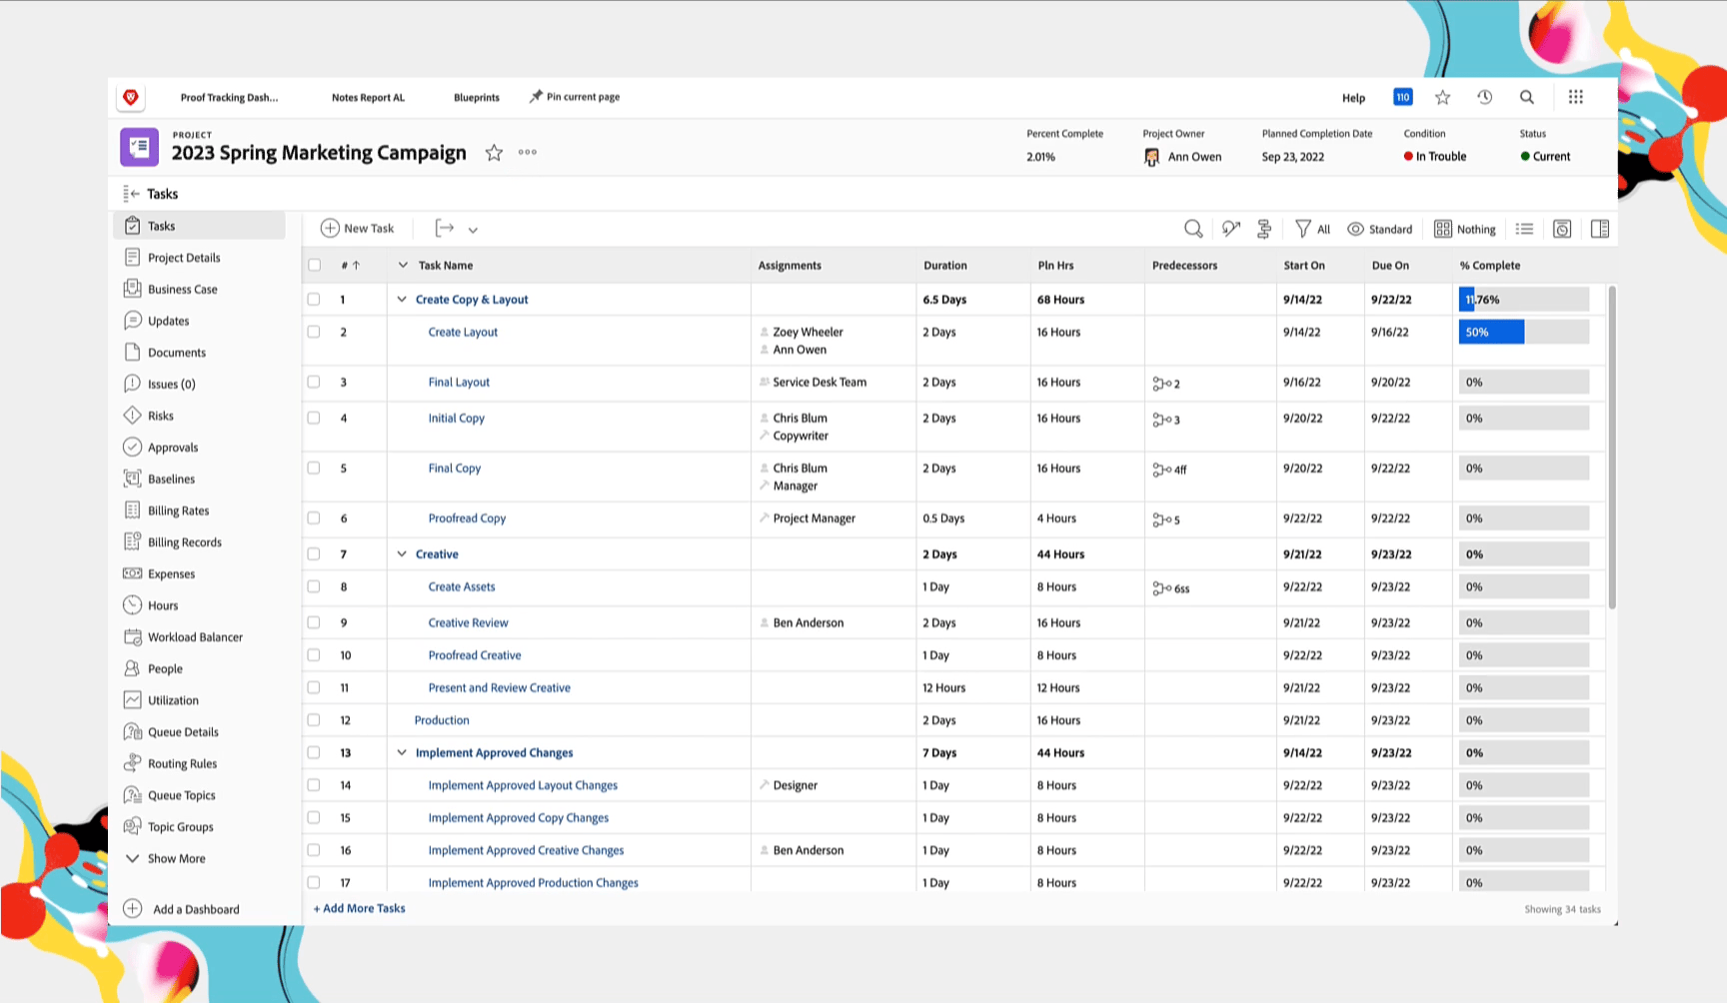Go to Billing Rates section
Viewport: 1727px width, 1003px height.
178,510
